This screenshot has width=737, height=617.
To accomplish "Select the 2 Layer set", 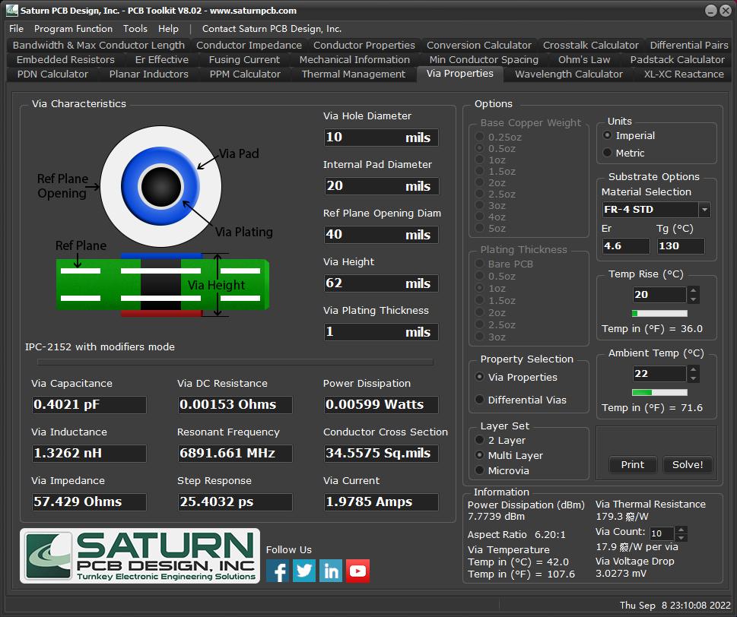I will click(x=500, y=440).
